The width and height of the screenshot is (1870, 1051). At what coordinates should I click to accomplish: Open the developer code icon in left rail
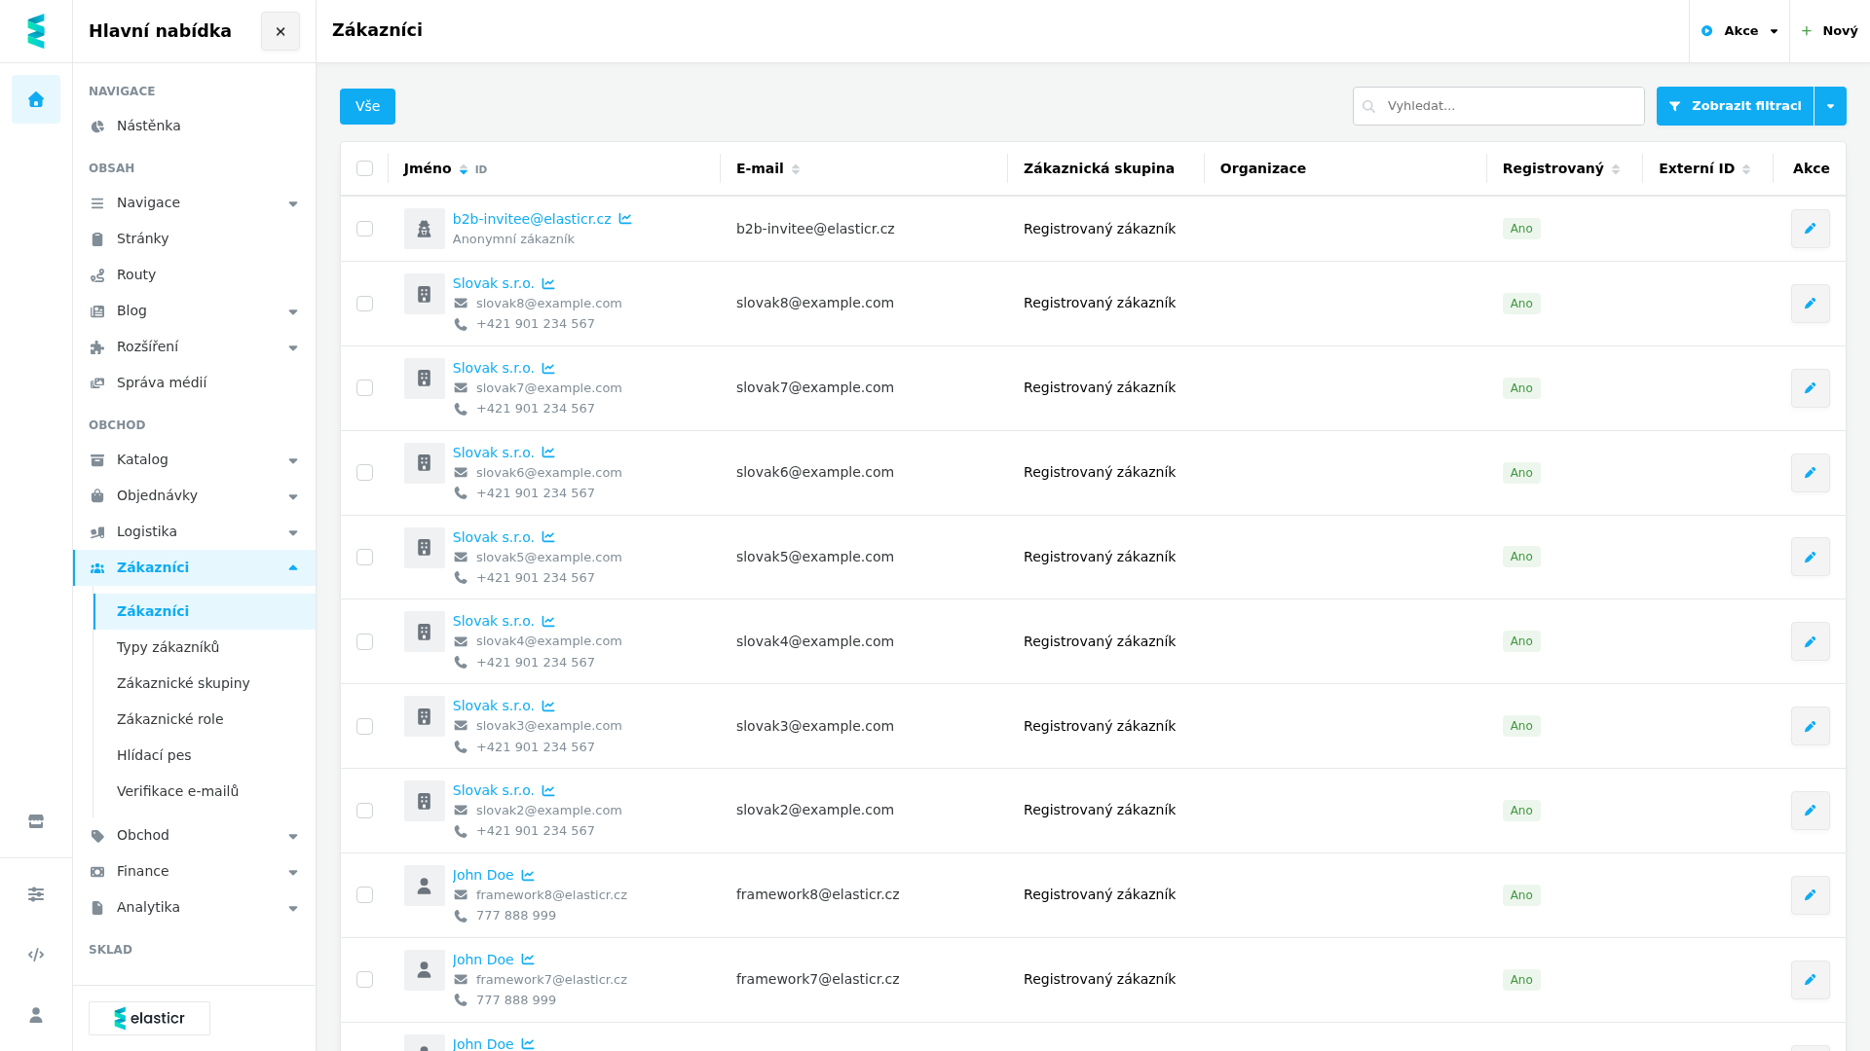(36, 955)
